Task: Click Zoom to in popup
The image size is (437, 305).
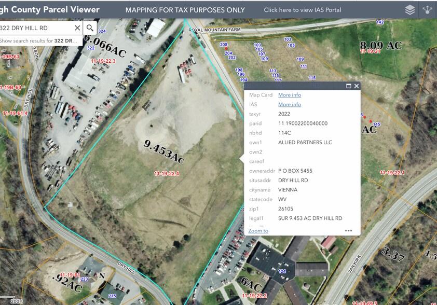Action: tap(258, 231)
